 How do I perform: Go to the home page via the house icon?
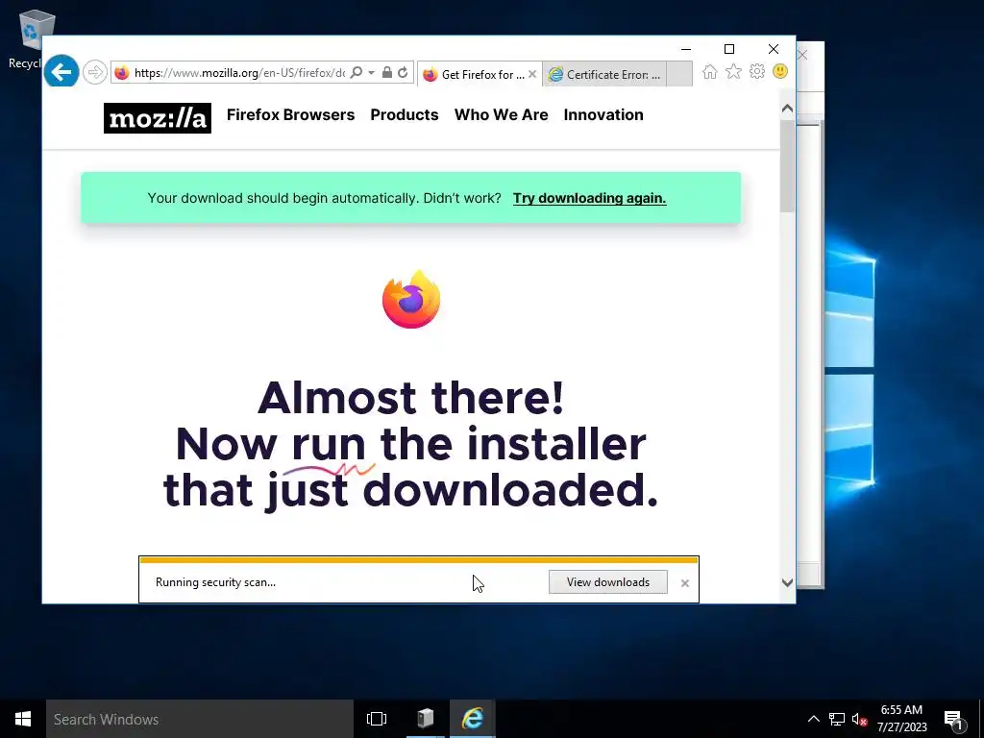(x=710, y=71)
